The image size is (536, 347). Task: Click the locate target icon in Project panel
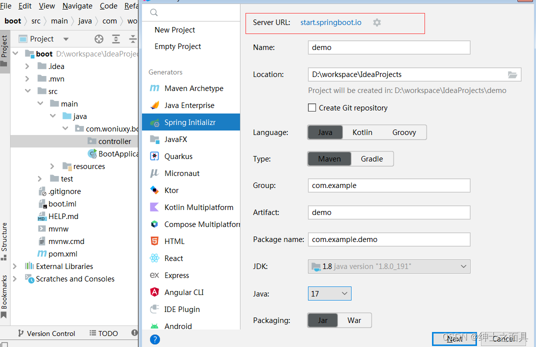(99, 39)
